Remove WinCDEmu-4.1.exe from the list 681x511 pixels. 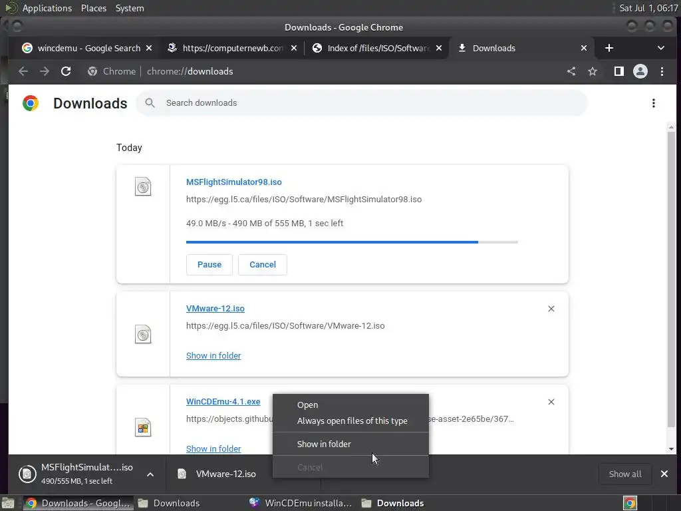point(551,402)
